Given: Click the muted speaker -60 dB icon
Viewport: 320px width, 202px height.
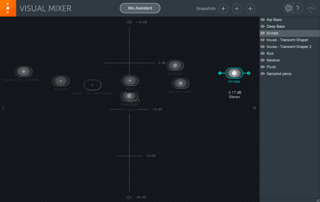Looking at the screenshot, I should click(x=129, y=197).
